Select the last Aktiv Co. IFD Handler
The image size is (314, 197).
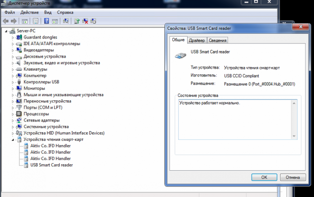pyautogui.click(x=51, y=158)
